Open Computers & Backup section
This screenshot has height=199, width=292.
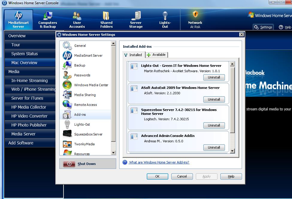[48, 20]
